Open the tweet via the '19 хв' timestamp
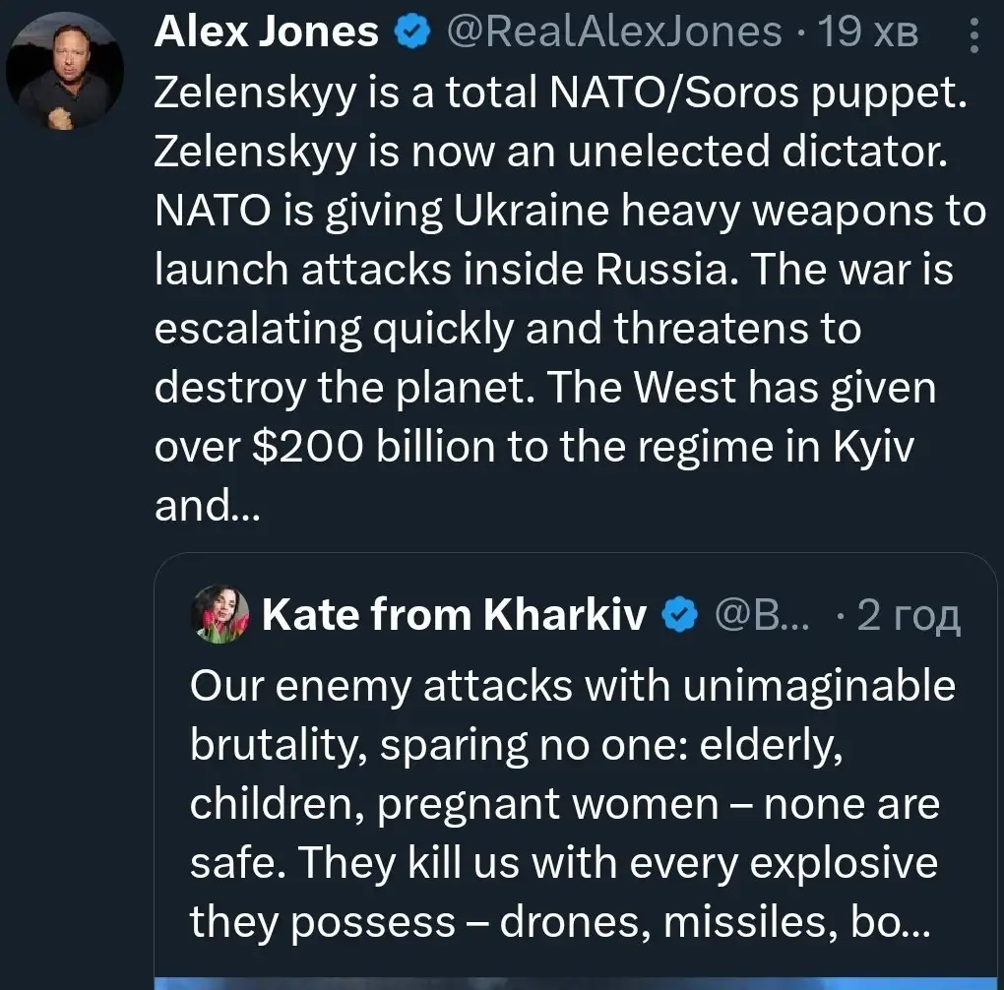 click(x=866, y=30)
